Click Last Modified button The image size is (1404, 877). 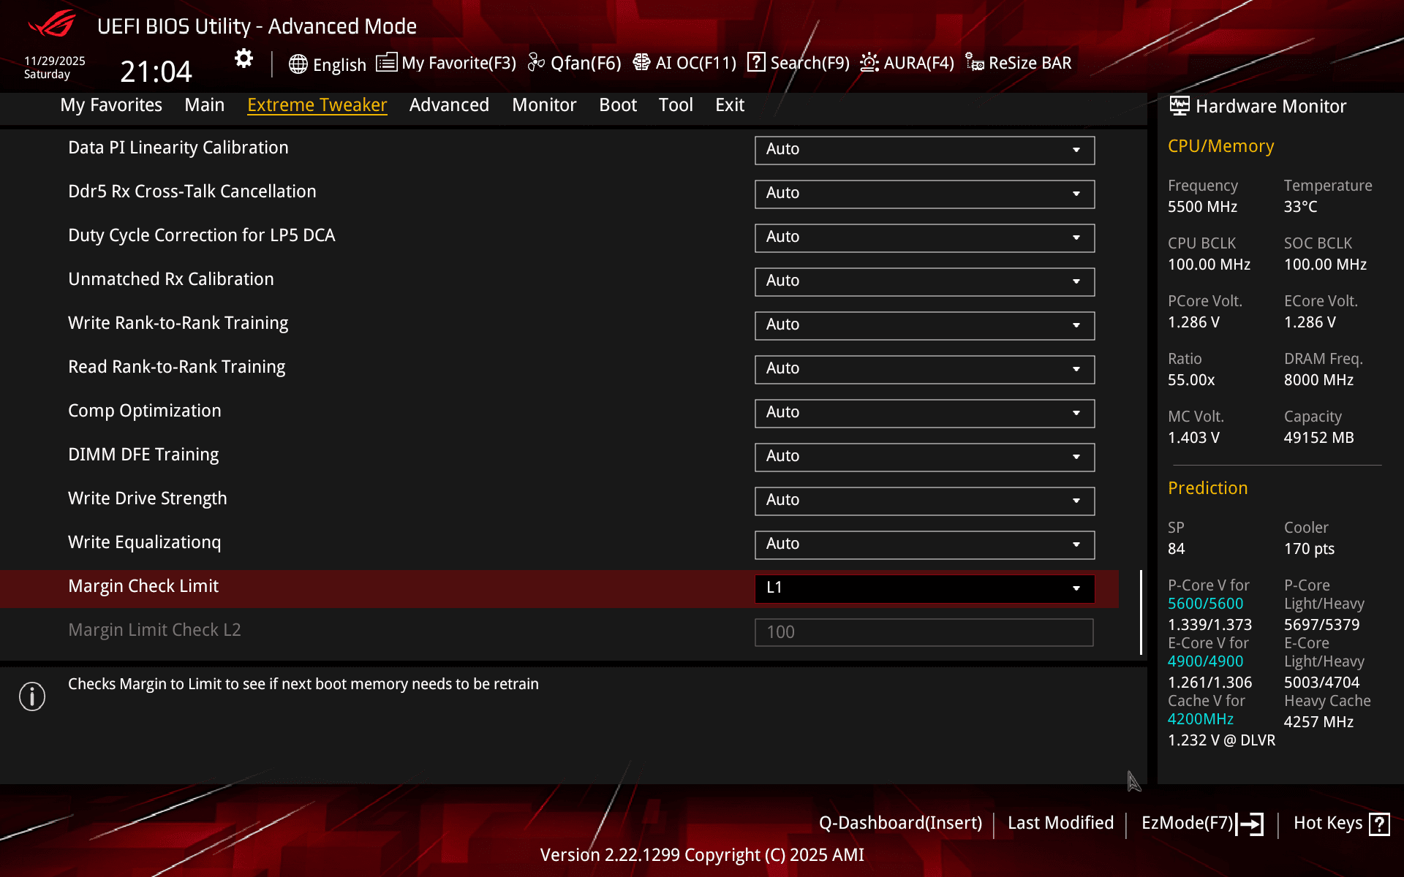(x=1060, y=823)
